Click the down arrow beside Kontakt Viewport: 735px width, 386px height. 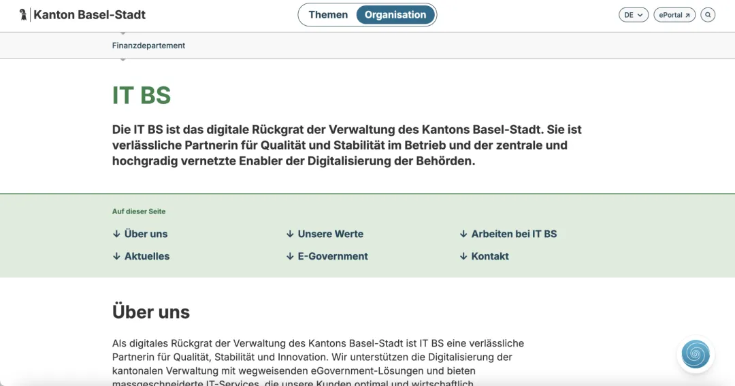click(463, 256)
